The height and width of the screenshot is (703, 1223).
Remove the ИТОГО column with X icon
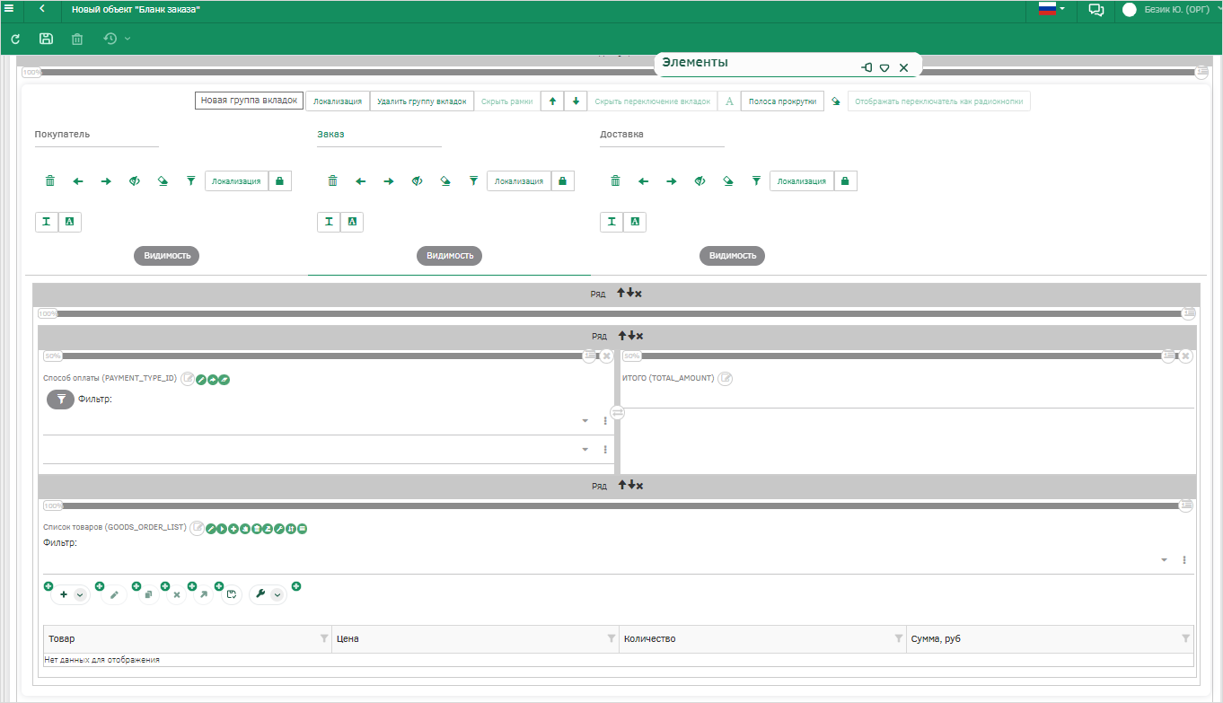(1185, 356)
